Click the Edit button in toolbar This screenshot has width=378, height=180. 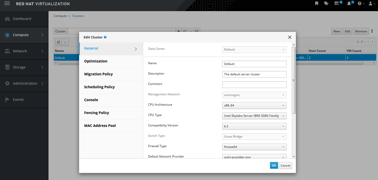[x=347, y=31]
